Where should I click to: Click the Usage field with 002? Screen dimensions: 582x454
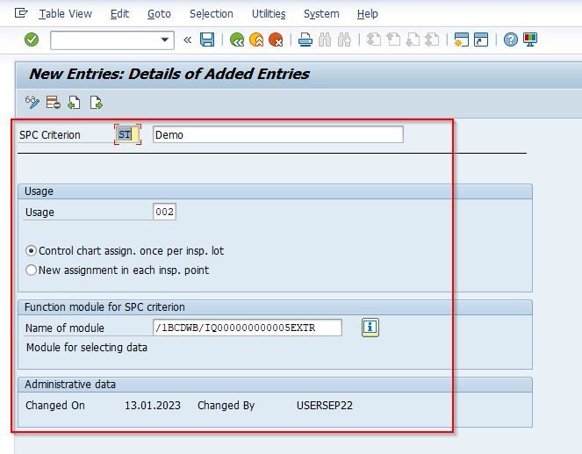click(x=164, y=212)
